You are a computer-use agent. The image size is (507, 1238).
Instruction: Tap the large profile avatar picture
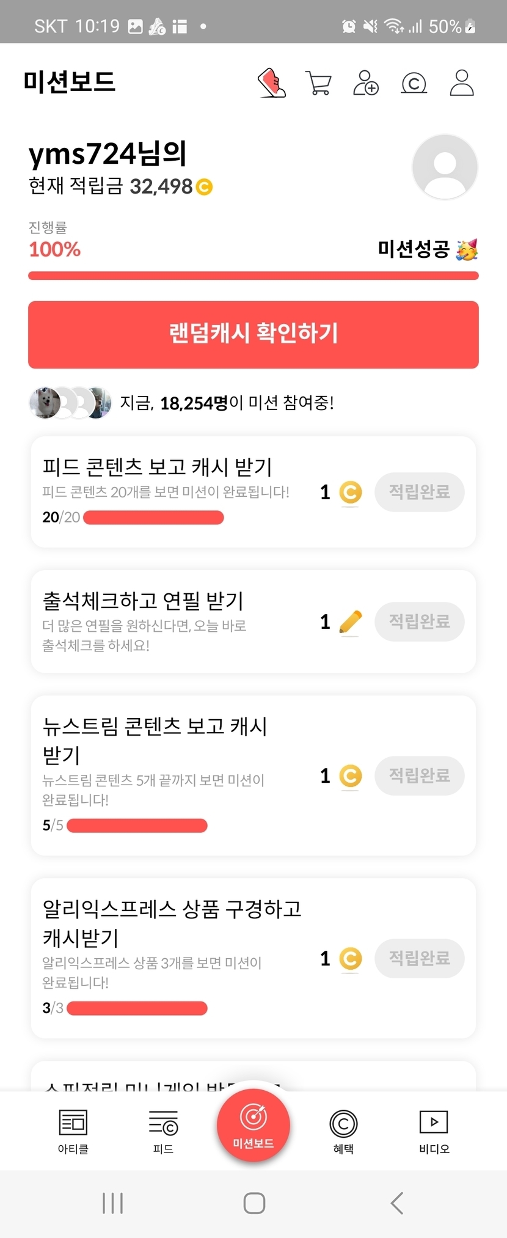point(445,167)
